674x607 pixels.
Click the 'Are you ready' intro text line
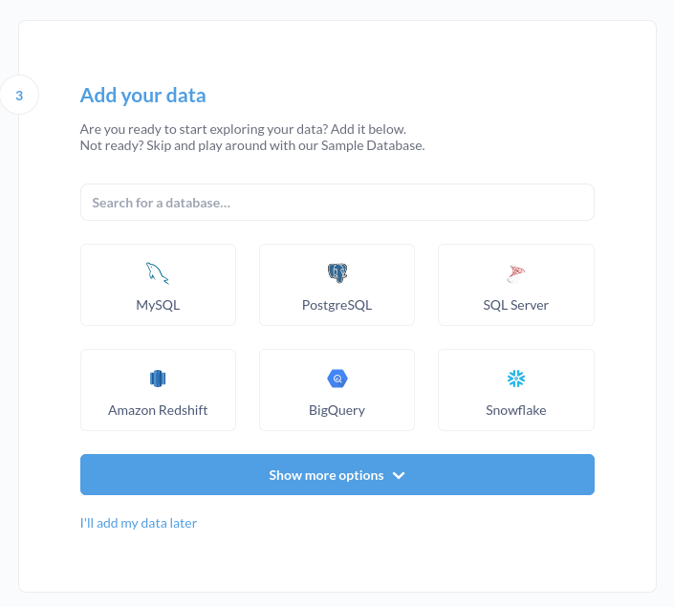coord(243,129)
